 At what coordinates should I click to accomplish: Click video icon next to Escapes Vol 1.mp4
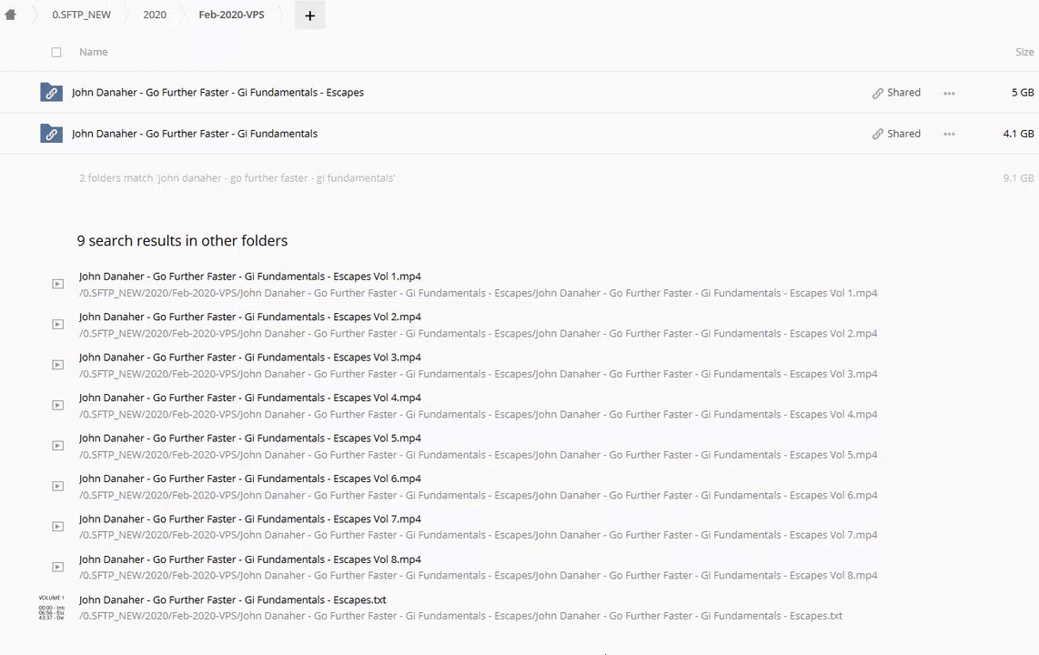click(57, 284)
